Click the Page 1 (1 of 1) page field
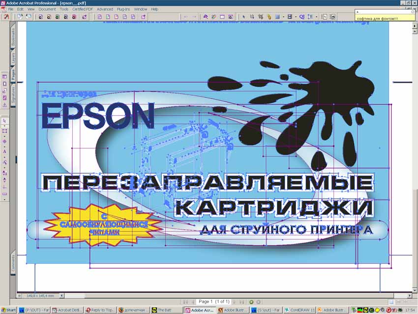The width and height of the screenshot is (418, 314). click(214, 302)
